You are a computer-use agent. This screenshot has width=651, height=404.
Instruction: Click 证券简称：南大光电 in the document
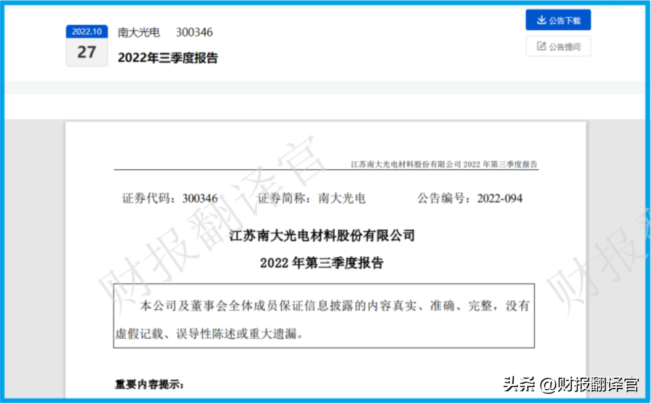coord(311,198)
